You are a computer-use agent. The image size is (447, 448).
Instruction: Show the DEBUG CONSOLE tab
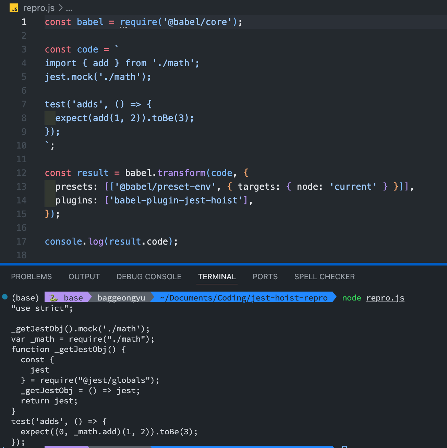[149, 276]
